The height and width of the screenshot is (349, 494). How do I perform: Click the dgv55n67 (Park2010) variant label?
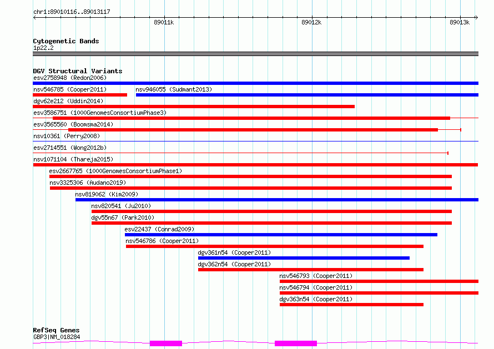pos(123,218)
